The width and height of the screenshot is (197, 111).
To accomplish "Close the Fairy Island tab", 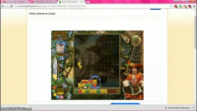I will point(83,2).
